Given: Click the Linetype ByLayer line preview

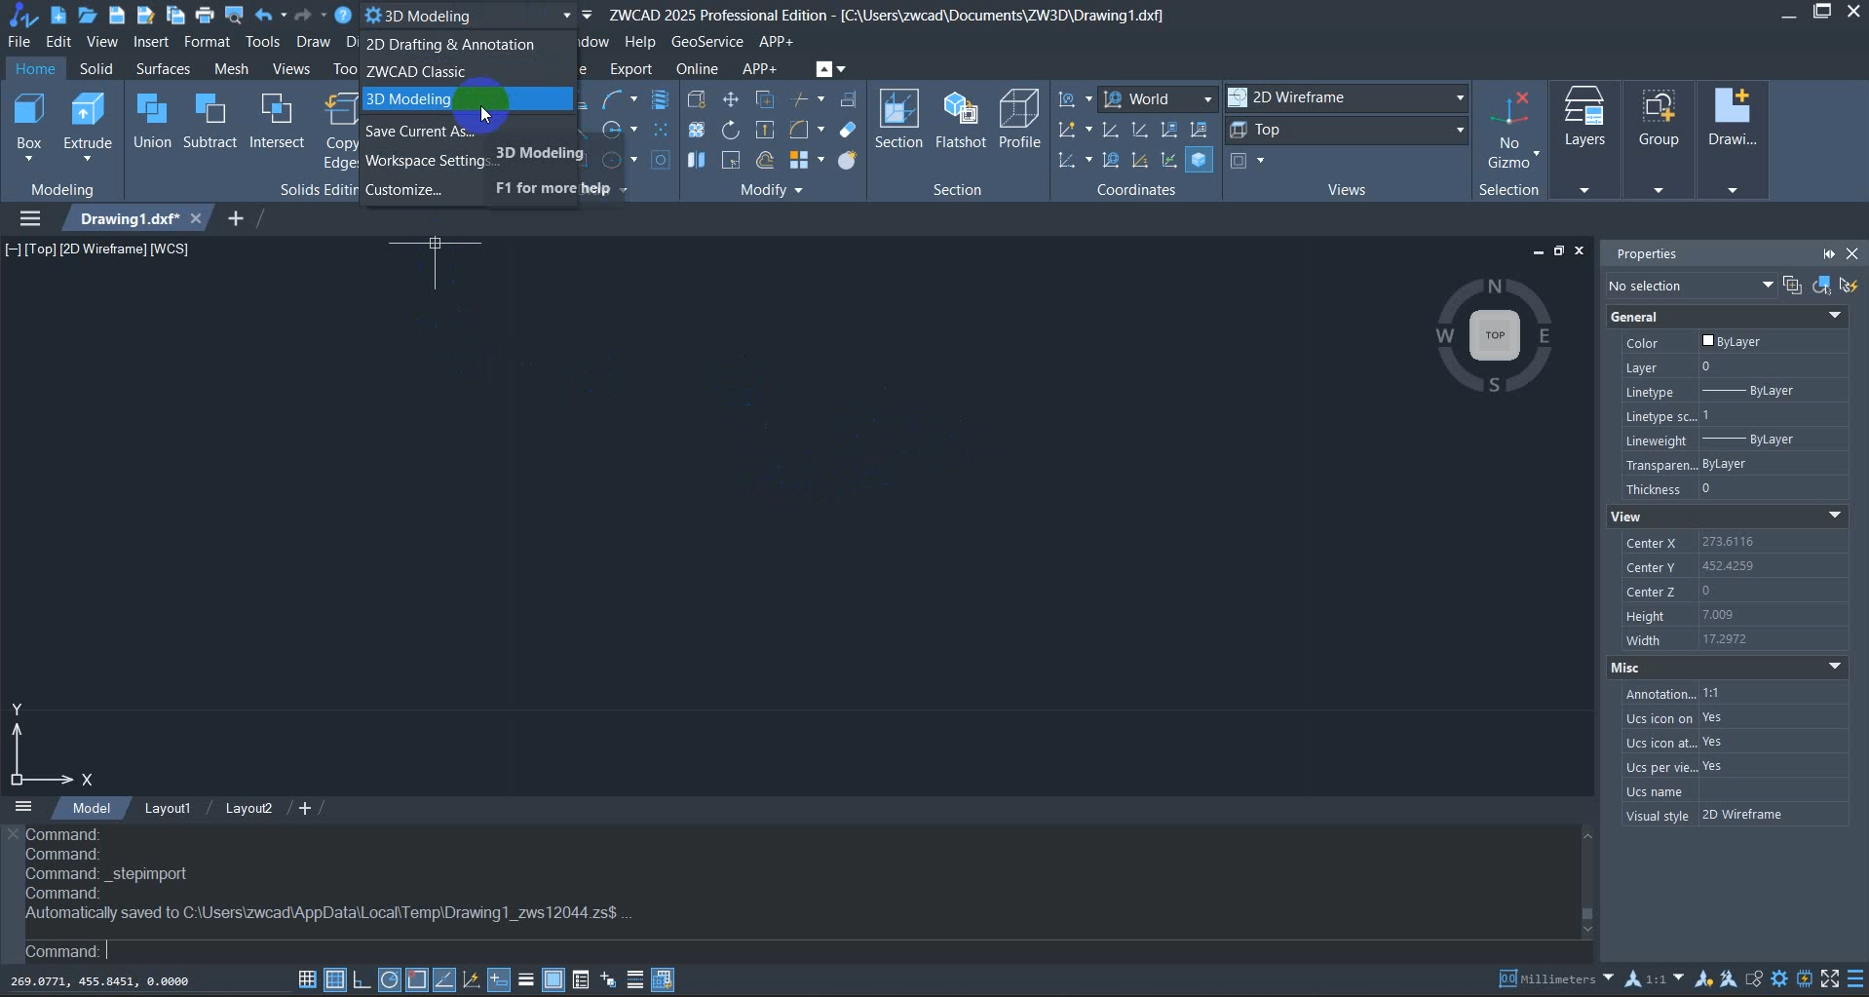Looking at the screenshot, I should pos(1723,391).
